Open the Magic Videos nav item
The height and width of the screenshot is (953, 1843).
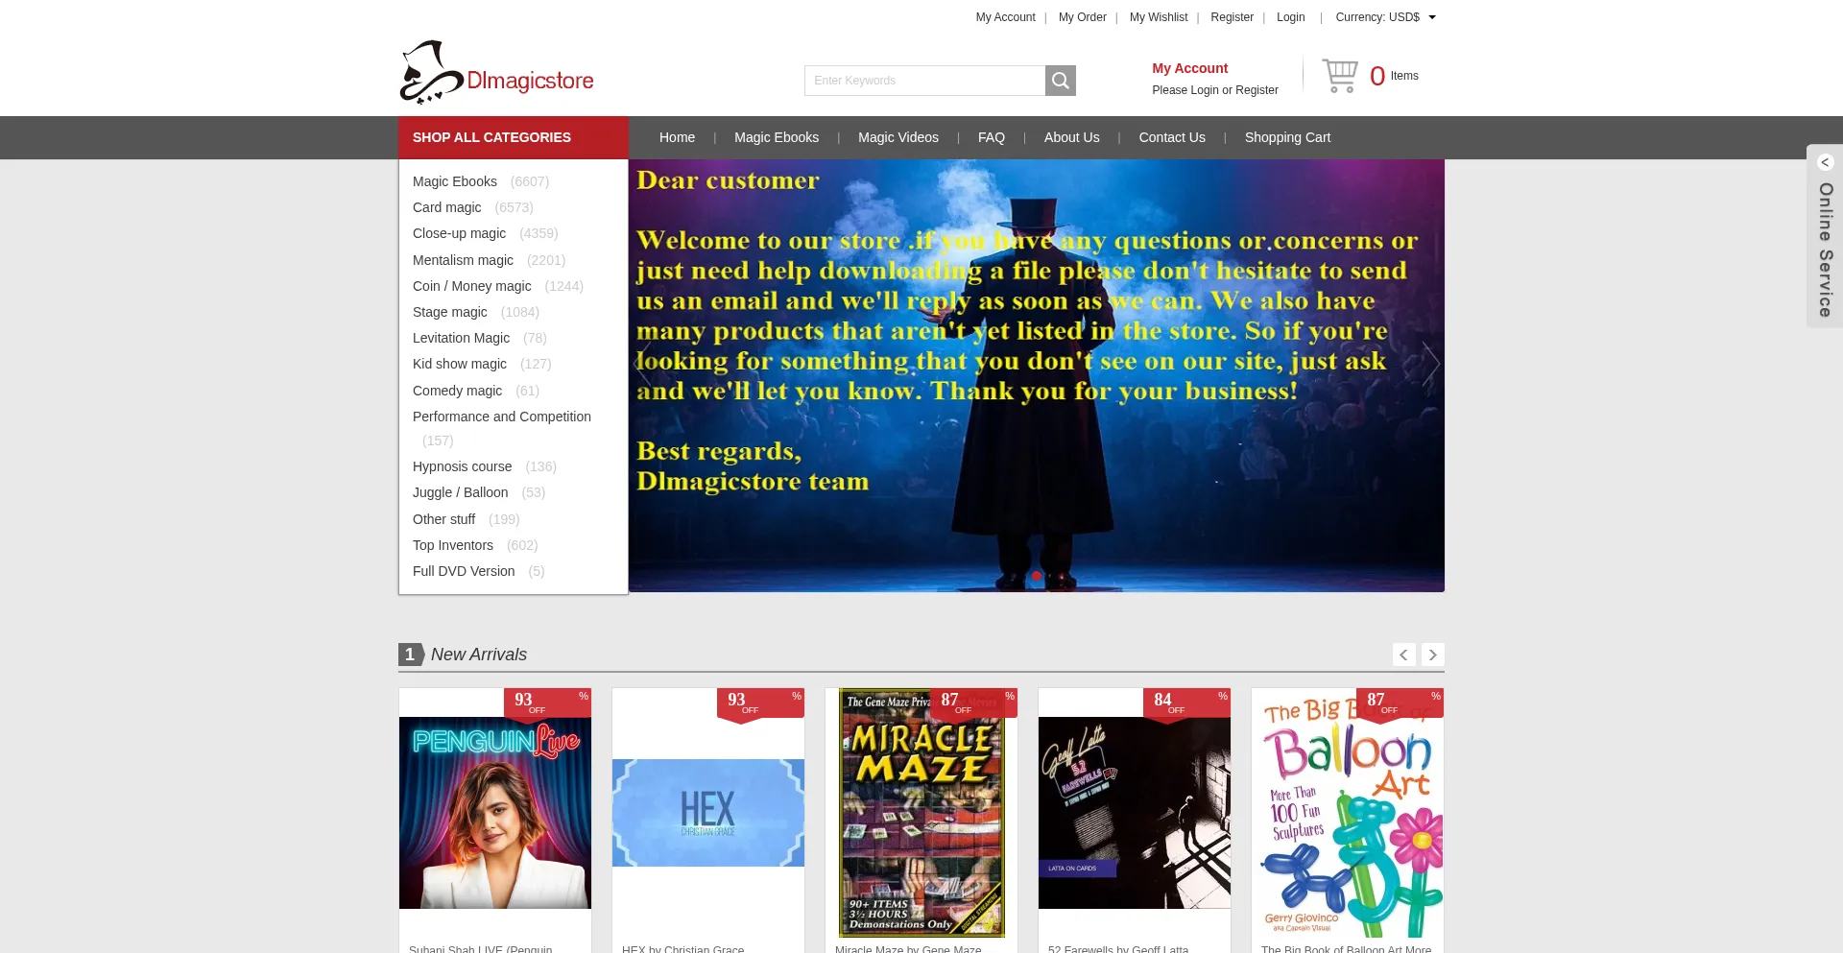tap(898, 137)
